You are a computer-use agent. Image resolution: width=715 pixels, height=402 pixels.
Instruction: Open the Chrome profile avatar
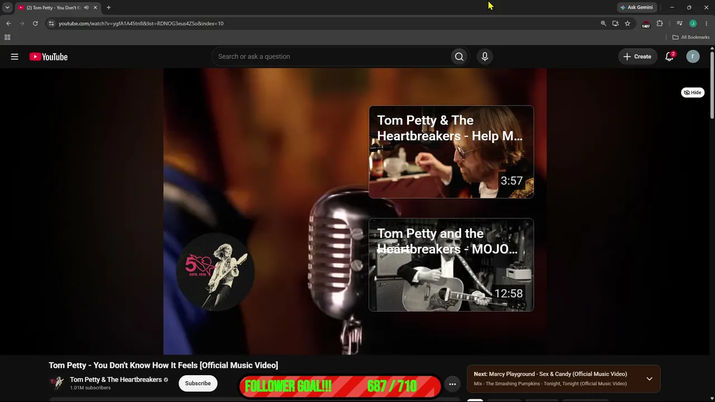point(693,23)
